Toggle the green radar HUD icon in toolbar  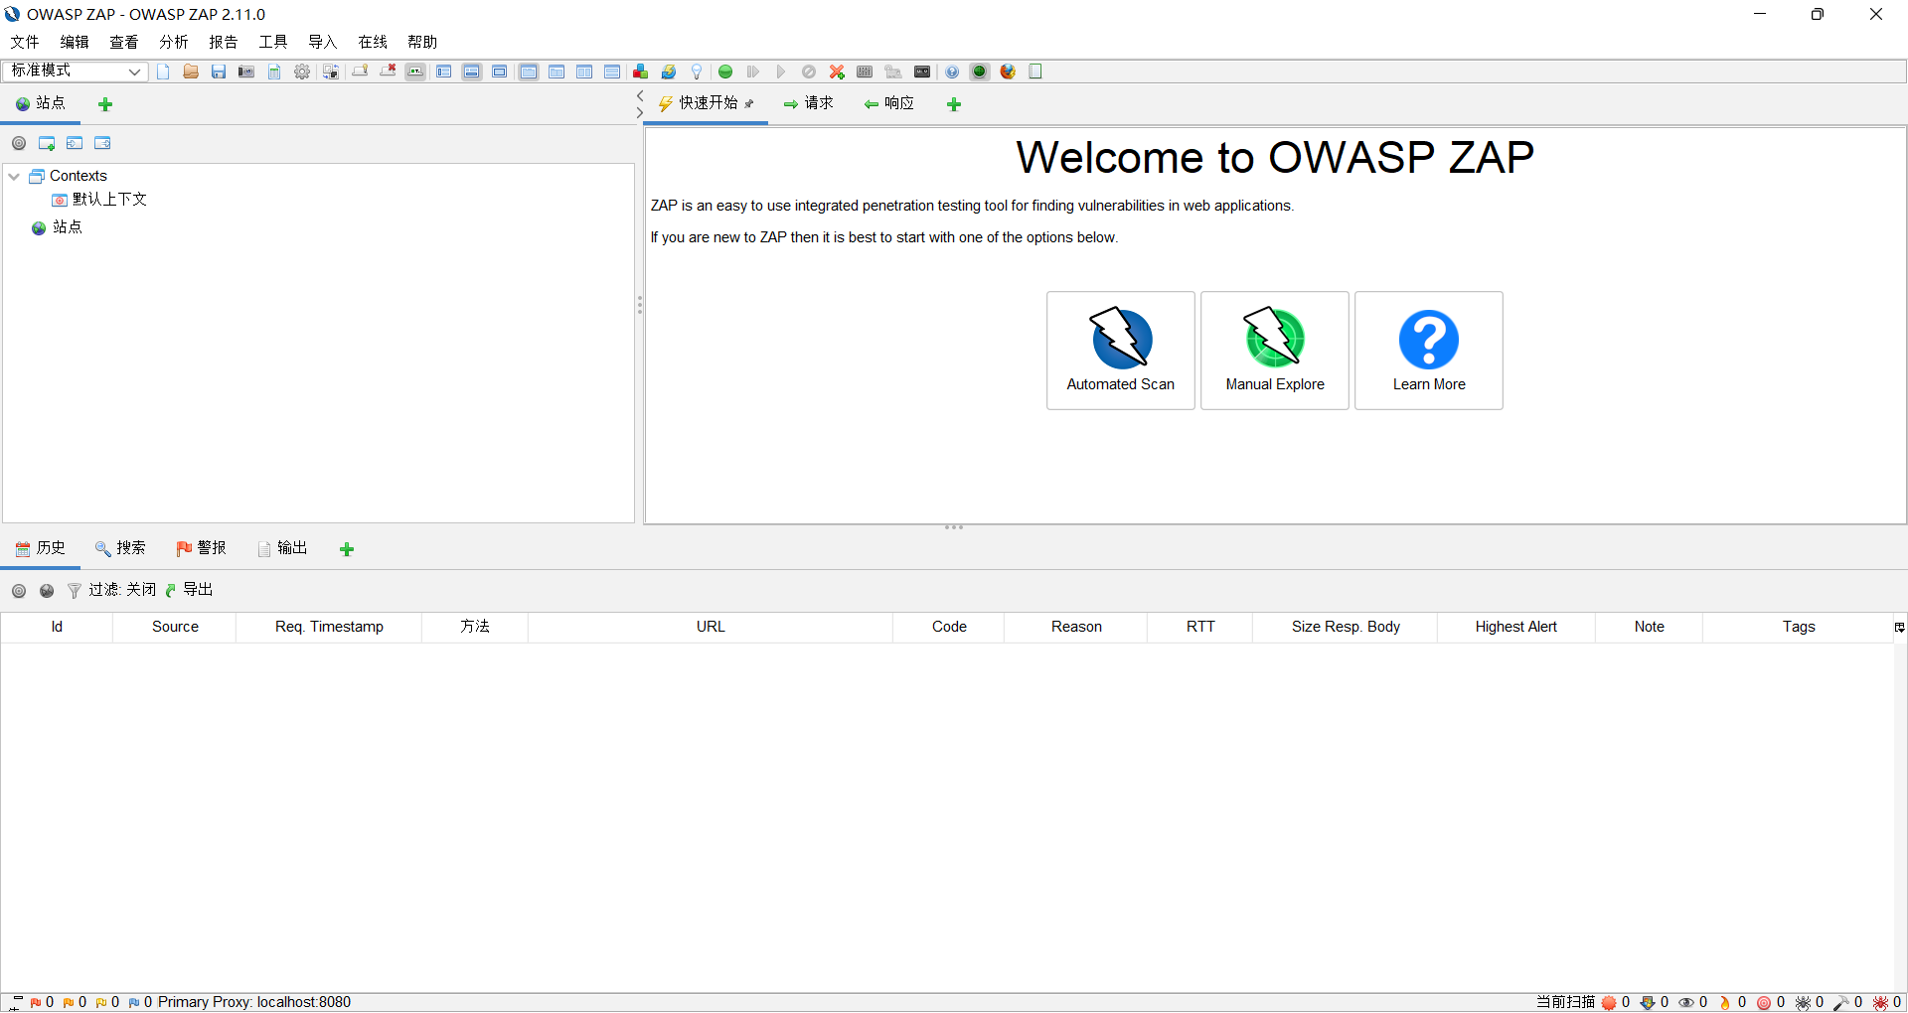[x=980, y=72]
